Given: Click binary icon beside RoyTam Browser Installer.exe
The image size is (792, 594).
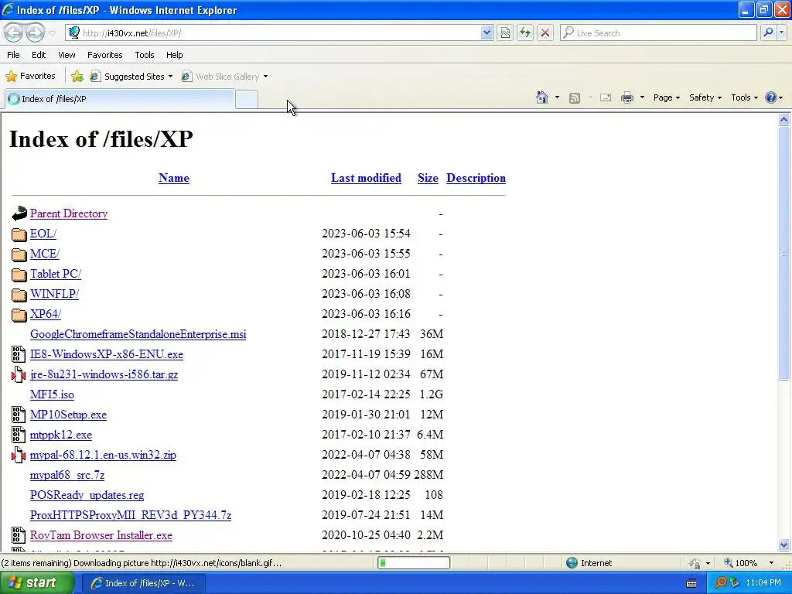Looking at the screenshot, I should point(19,535).
